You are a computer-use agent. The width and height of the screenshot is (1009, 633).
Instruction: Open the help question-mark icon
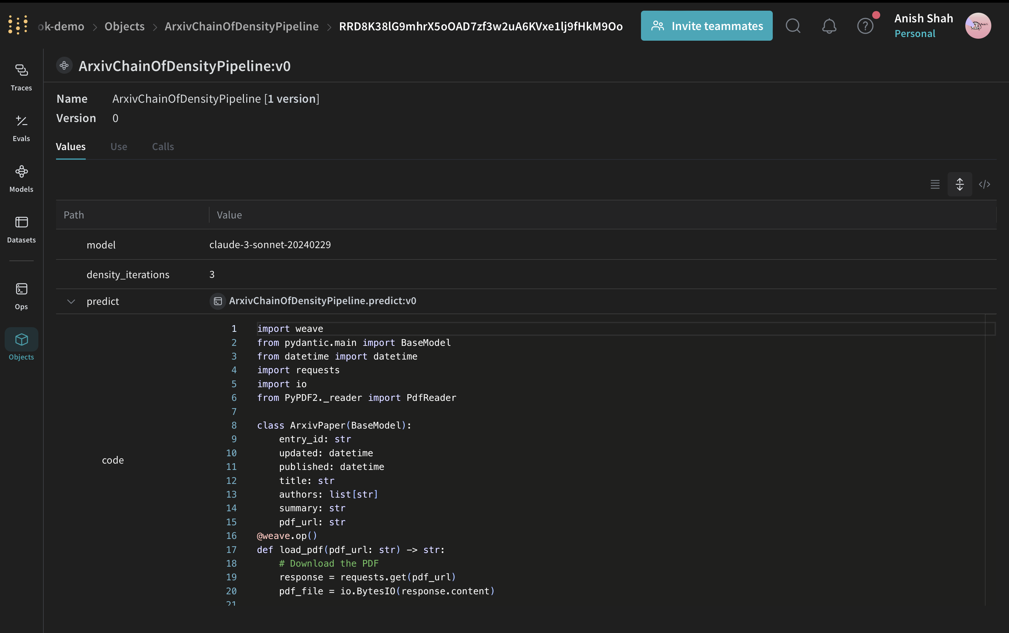(x=865, y=26)
